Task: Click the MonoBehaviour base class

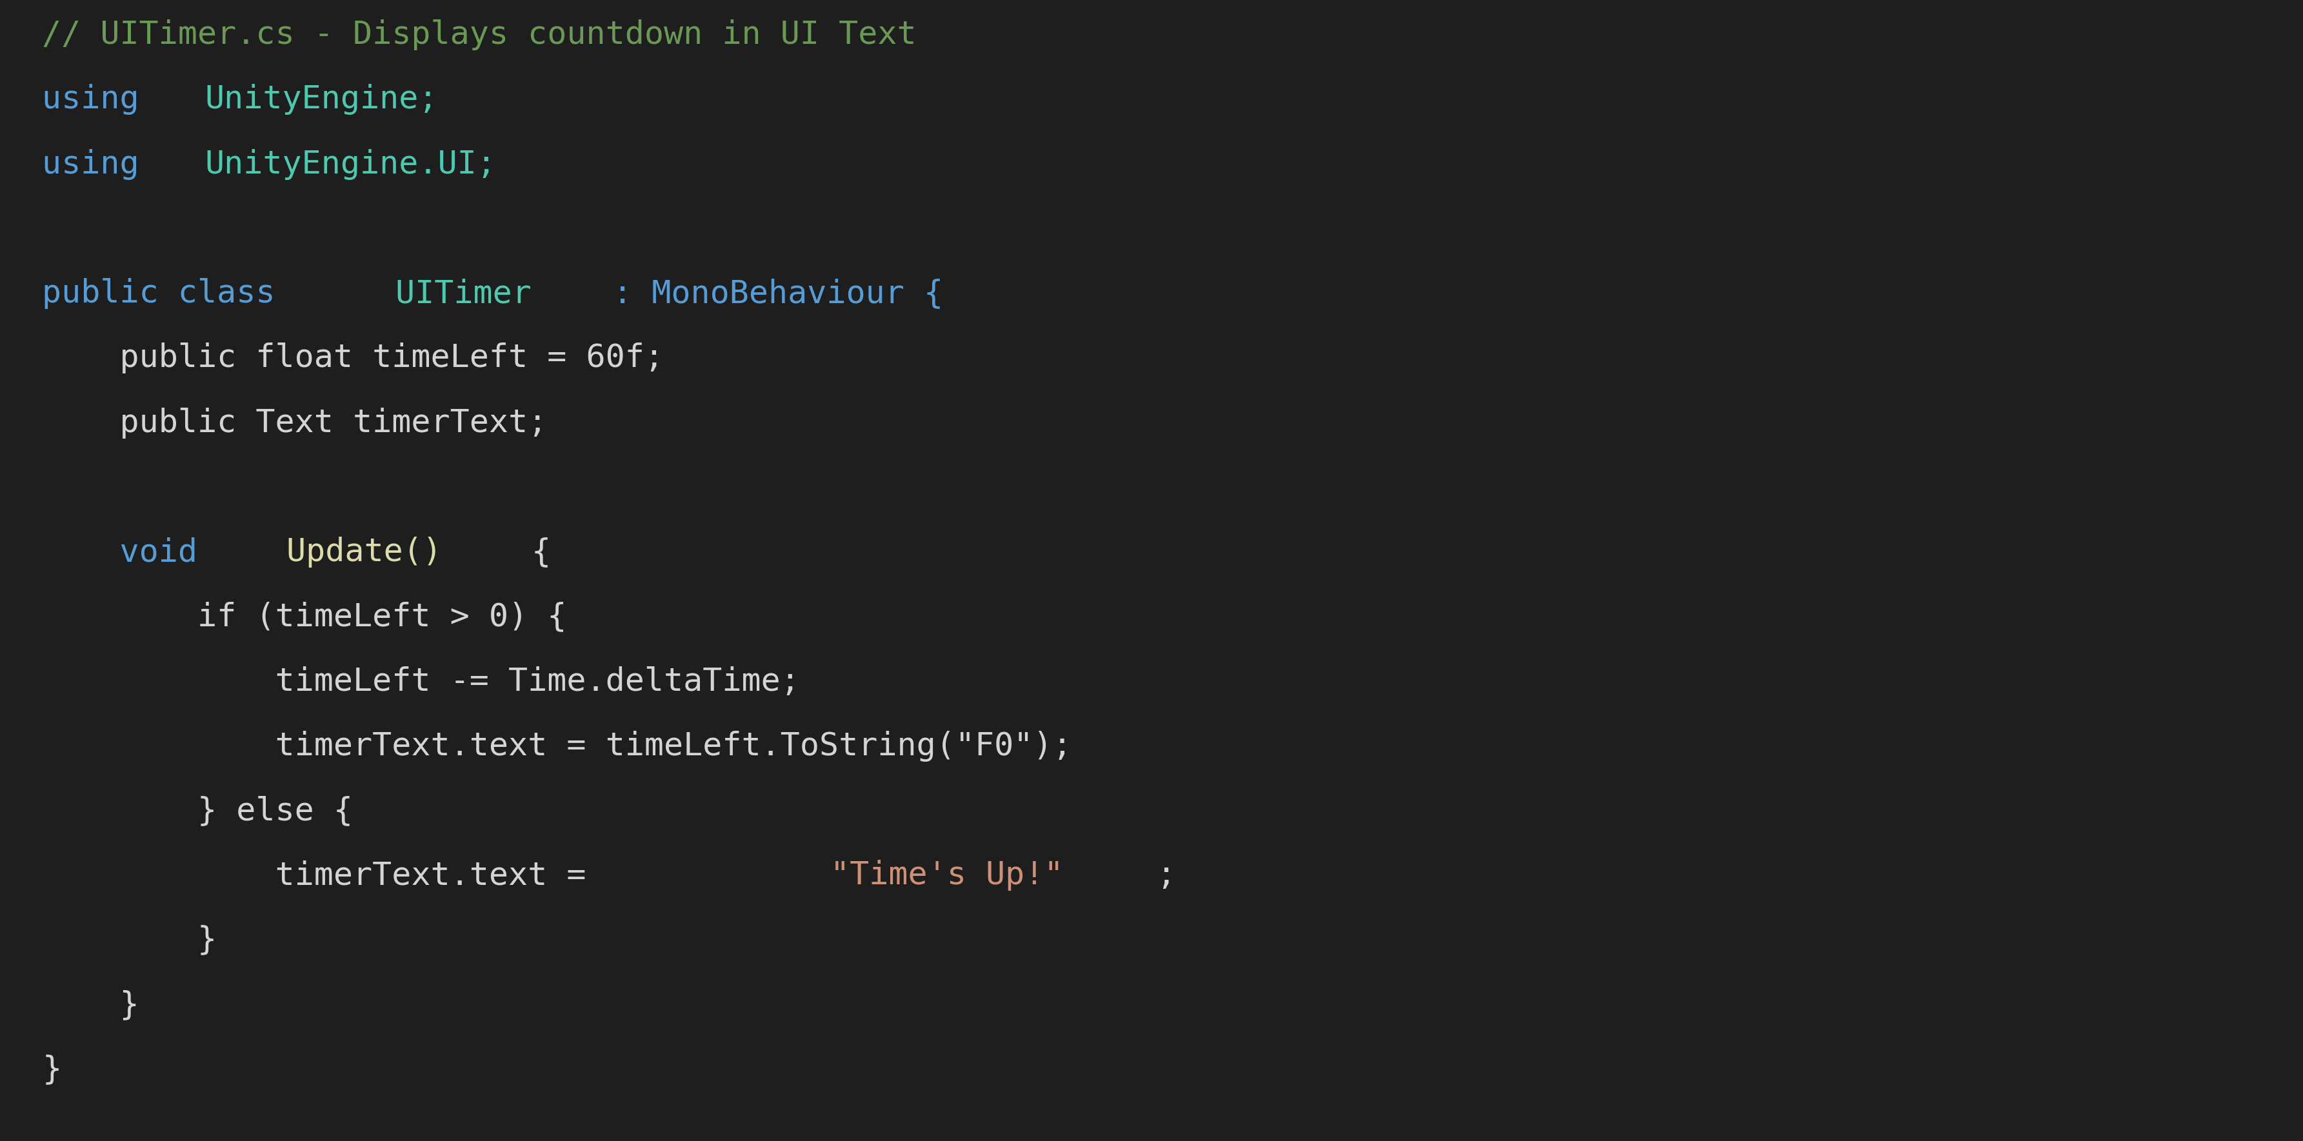Action: pos(777,292)
